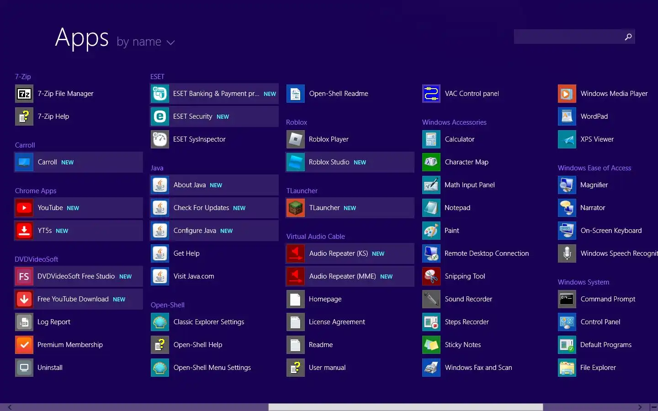Launch Paint icon

click(x=431, y=231)
